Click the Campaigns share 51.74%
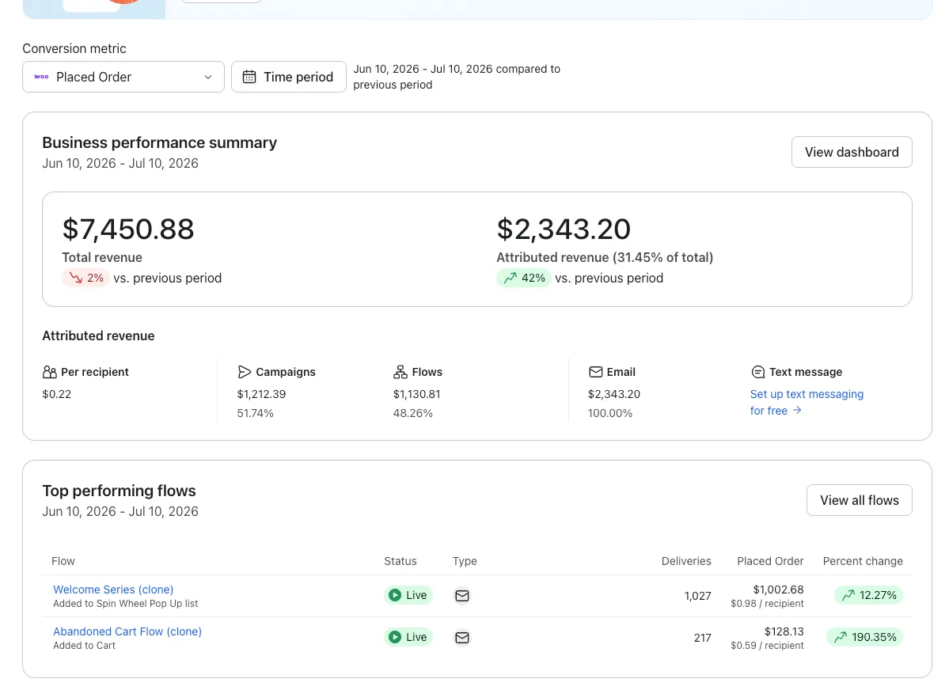 click(256, 413)
